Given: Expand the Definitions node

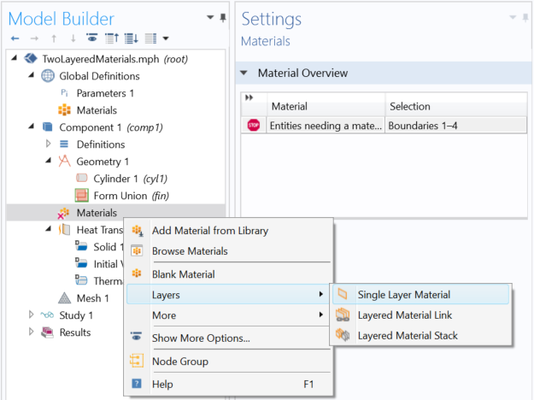Looking at the screenshot, I should coord(49,144).
